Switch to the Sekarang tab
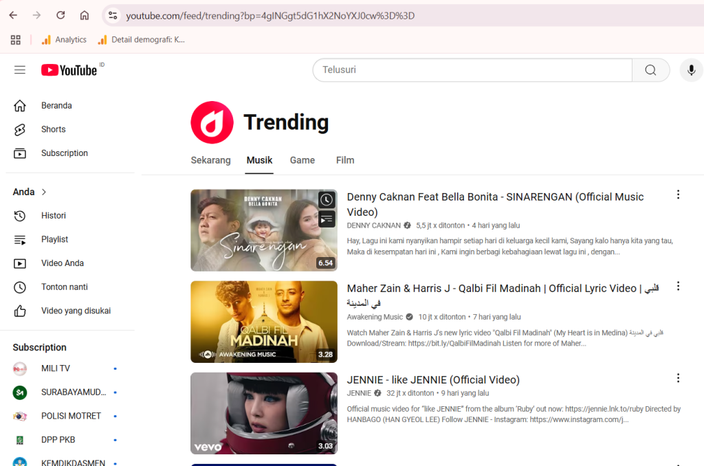 (x=210, y=160)
